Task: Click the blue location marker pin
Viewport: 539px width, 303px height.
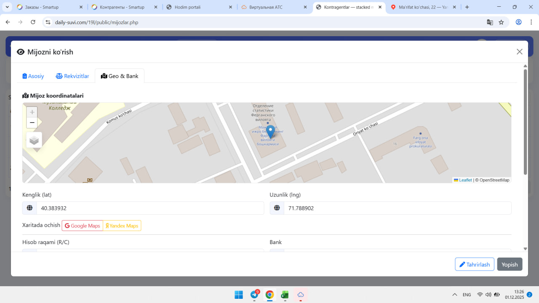Action: (271, 131)
